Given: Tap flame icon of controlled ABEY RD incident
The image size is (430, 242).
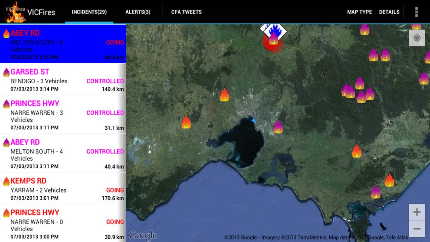Looking at the screenshot, I should click(x=6, y=143).
